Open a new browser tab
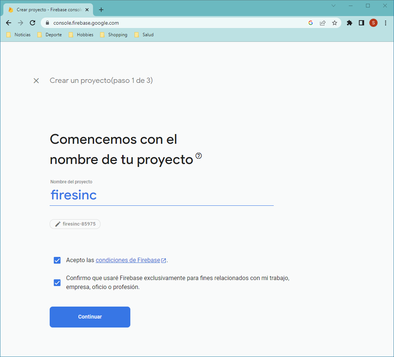The height and width of the screenshot is (357, 394). 101,10
